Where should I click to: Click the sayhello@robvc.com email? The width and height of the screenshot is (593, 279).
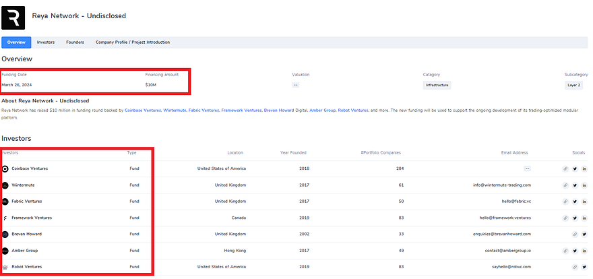pos(511,267)
